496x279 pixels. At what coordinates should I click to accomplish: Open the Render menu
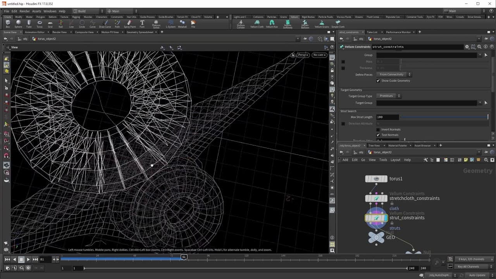click(x=24, y=11)
